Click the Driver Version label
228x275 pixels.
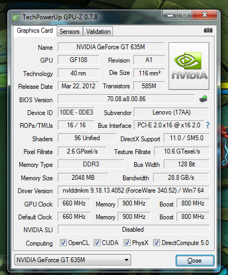point(35,191)
